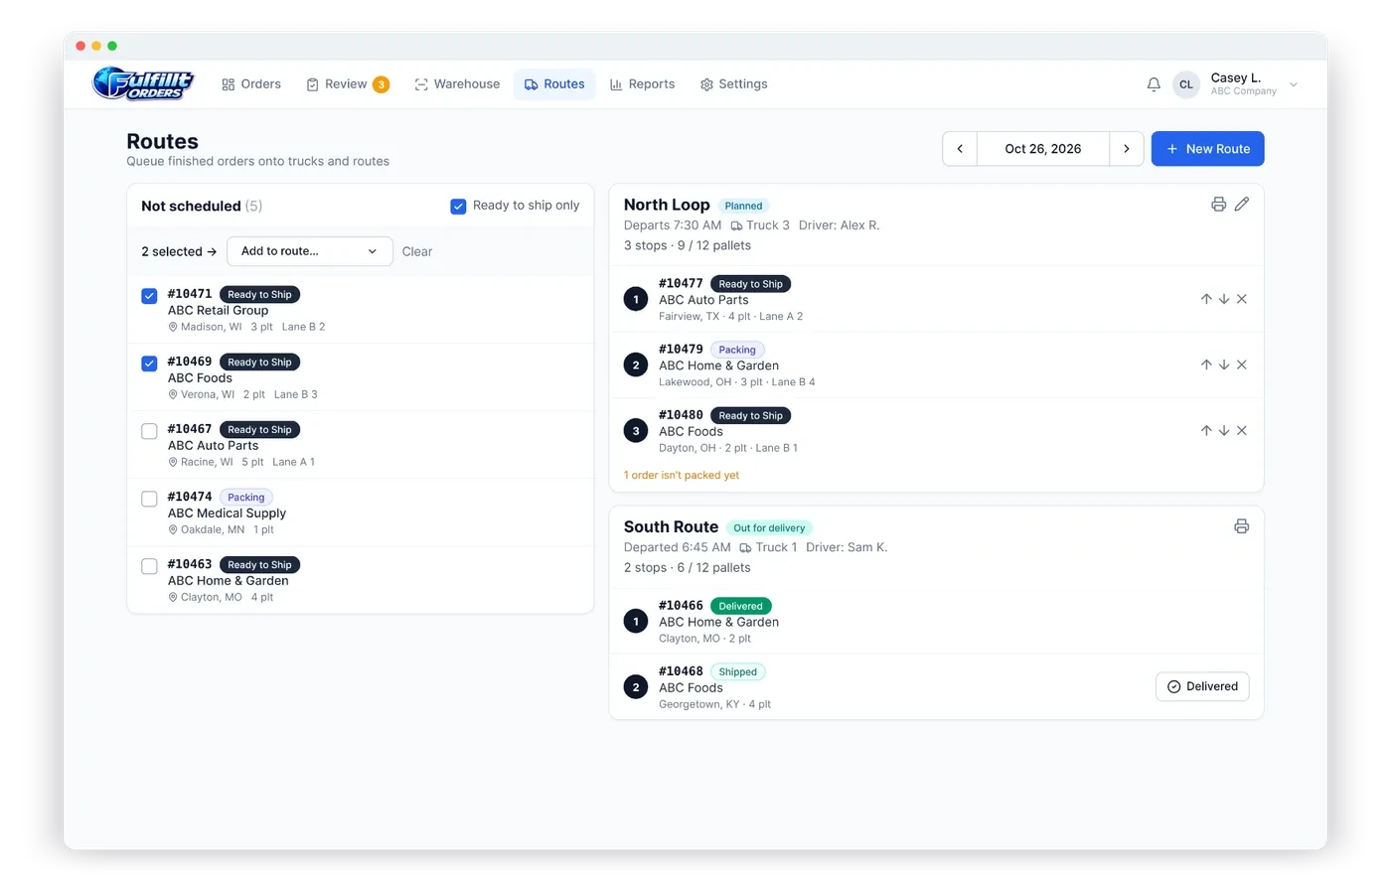The width and height of the screenshot is (1391, 880).
Task: Uncheck order #10471 ABC Retail Group
Action: (x=149, y=296)
